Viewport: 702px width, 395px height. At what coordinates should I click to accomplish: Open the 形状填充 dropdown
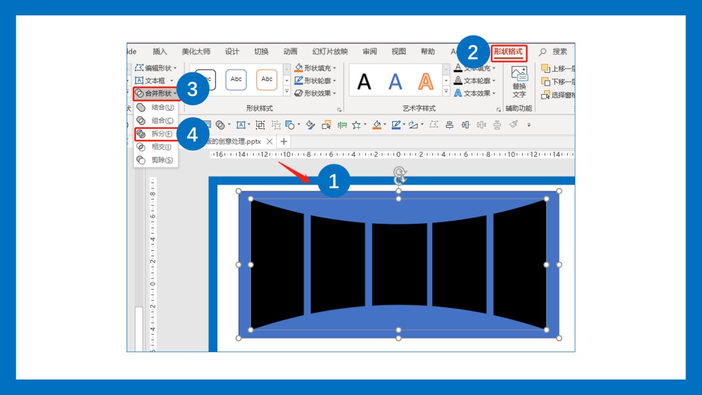(x=315, y=68)
